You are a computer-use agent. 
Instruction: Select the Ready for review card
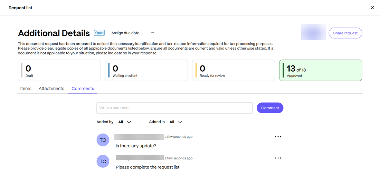click(x=234, y=70)
